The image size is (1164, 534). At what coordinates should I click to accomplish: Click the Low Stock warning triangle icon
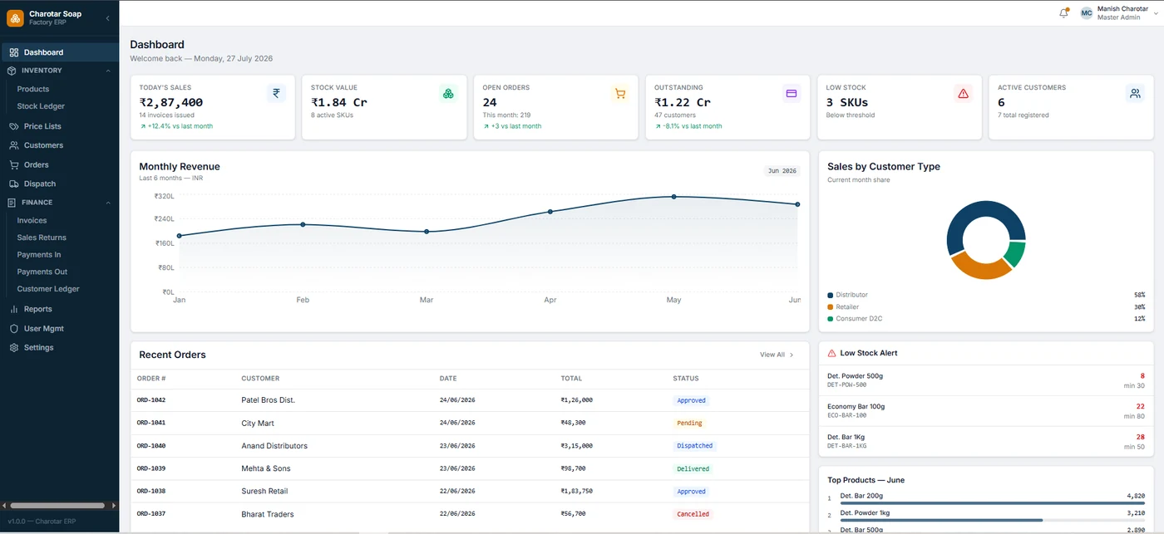(963, 93)
